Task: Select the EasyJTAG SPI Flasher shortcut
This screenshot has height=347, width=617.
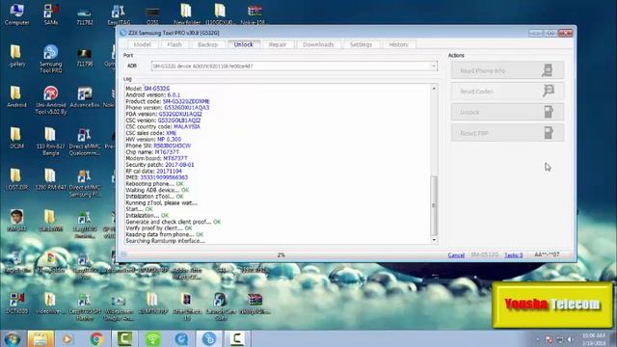Action: (85, 307)
